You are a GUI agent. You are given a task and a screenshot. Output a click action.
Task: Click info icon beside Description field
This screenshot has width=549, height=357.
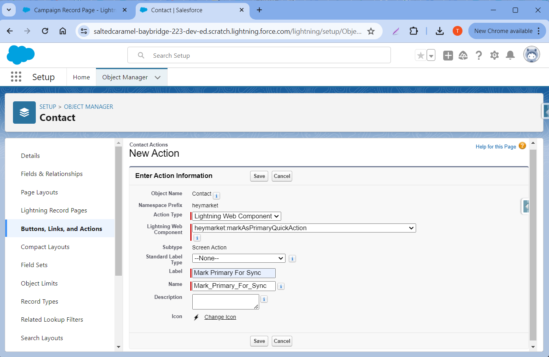tap(264, 299)
